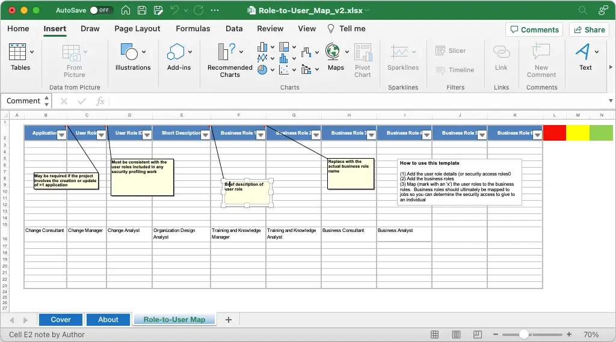This screenshot has height=342, width=616.
Task: Click the Redo icon
Action: tap(199, 10)
